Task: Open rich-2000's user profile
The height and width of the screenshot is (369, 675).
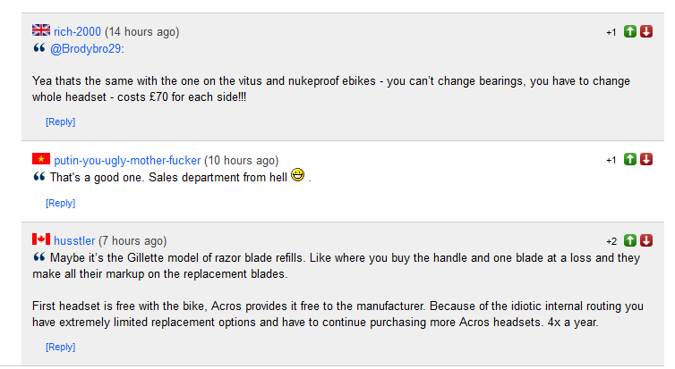Action: (77, 32)
